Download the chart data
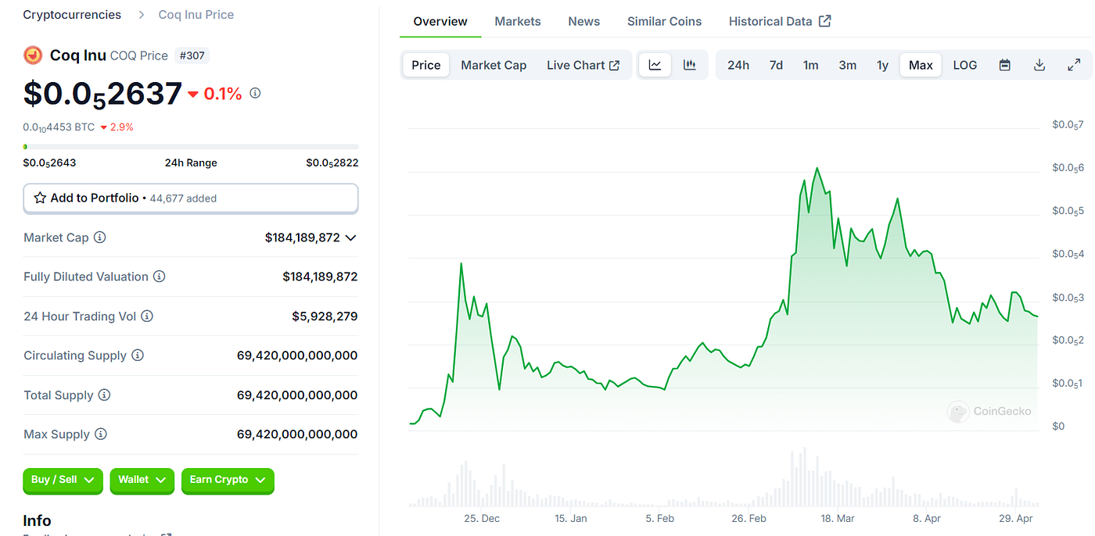Image resolution: width=1095 pixels, height=536 pixels. pyautogui.click(x=1039, y=65)
